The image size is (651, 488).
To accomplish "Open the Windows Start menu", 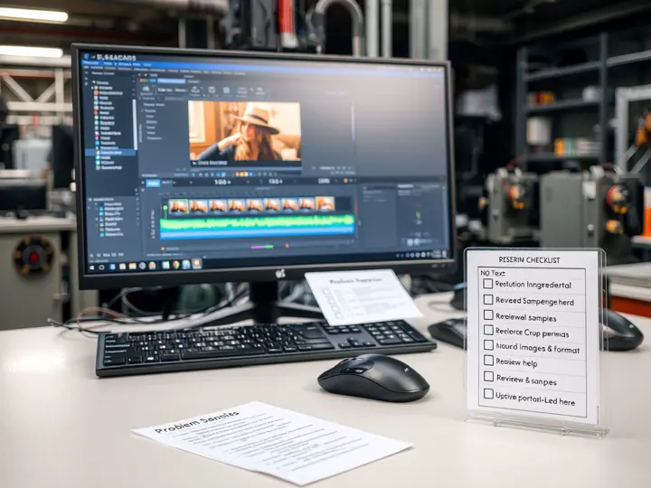I will coord(92,267).
